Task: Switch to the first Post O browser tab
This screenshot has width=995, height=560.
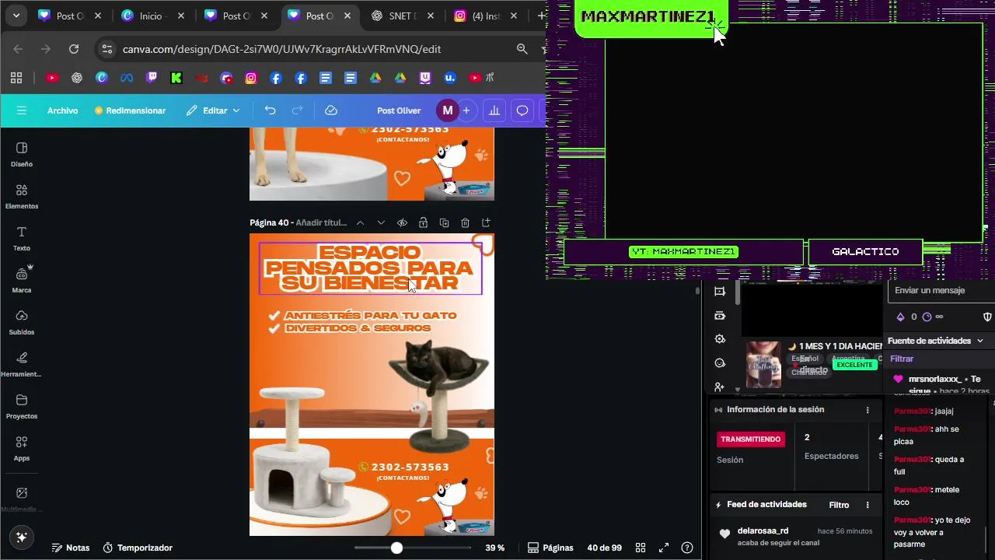Action: coord(70,16)
